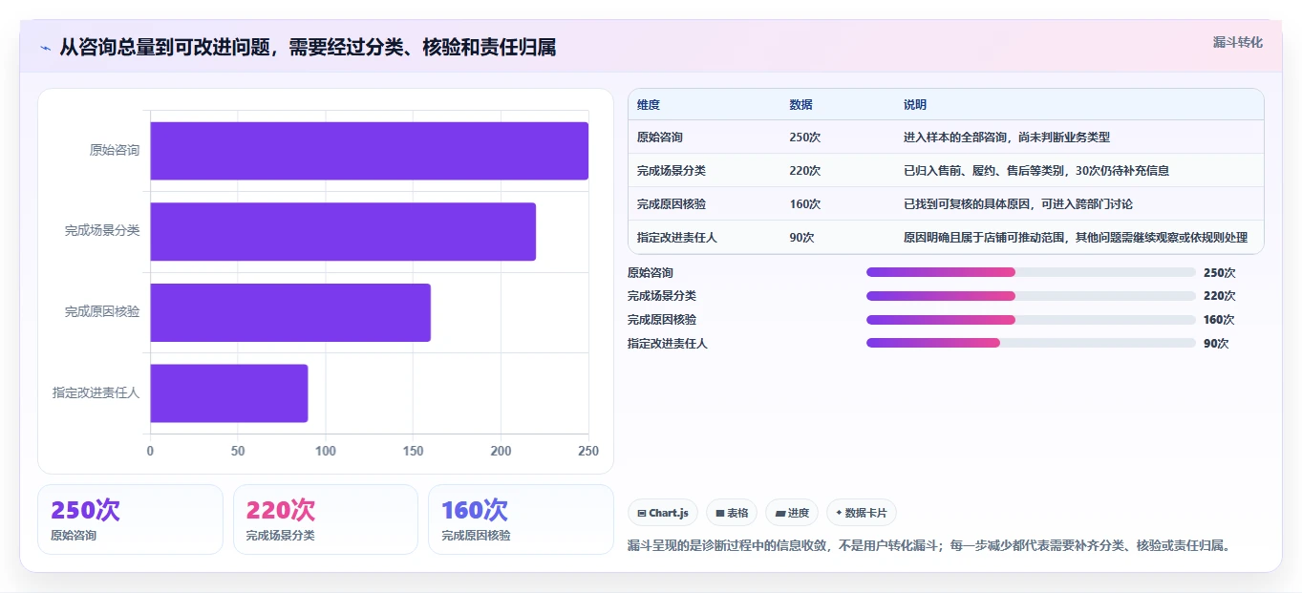This screenshot has width=1302, height=593.
Task: Select the 指定改进责任人 bar in the chart
Action: point(229,392)
